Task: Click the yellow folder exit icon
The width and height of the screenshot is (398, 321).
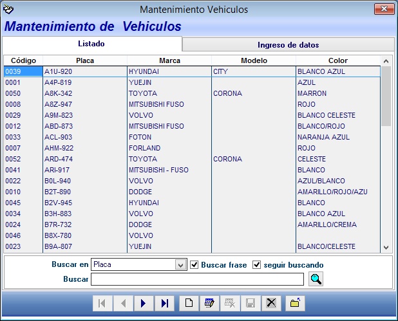Action: (x=295, y=303)
